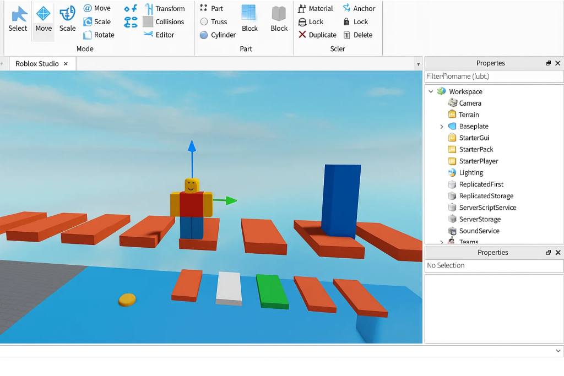The image size is (564, 376).
Task: Click the Lock option directly below Material
Action: click(x=311, y=21)
